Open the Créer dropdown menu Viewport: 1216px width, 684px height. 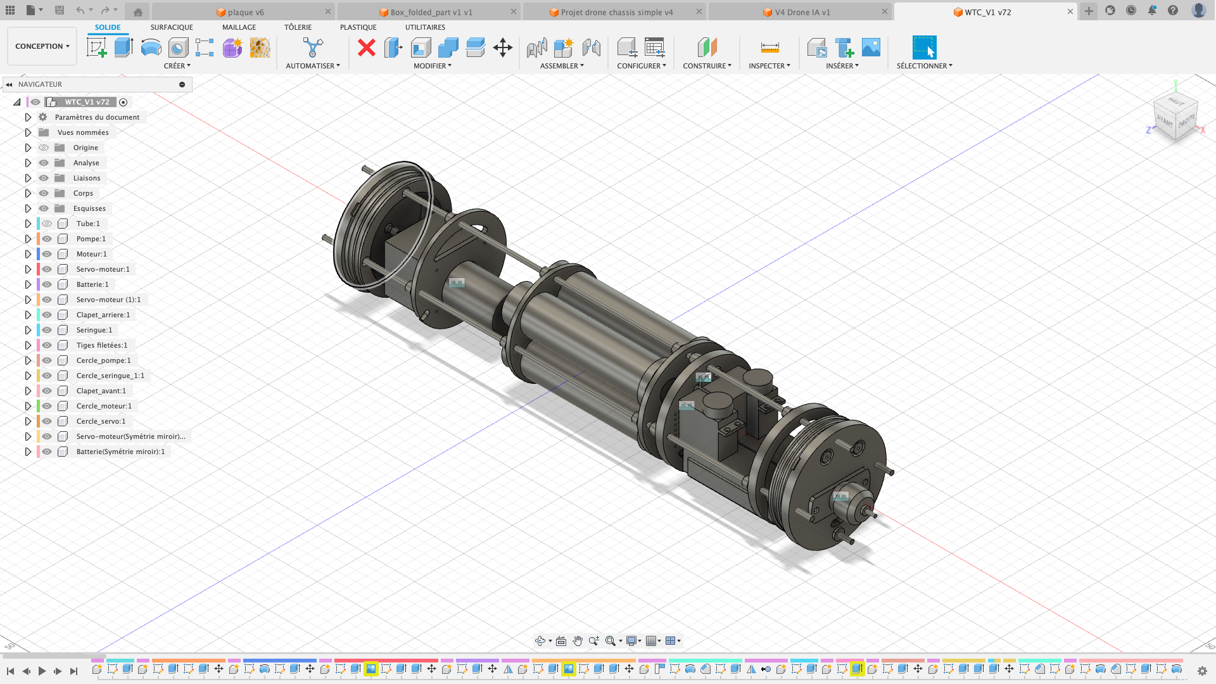(x=177, y=65)
